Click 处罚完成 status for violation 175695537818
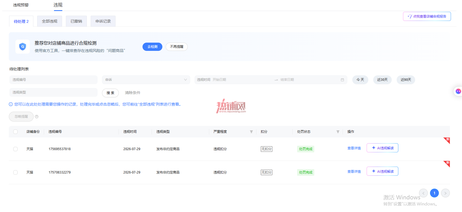This screenshot has width=462, height=212. pos(306,149)
